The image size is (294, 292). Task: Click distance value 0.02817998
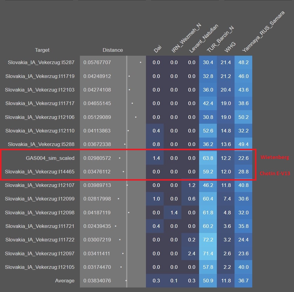97,199
